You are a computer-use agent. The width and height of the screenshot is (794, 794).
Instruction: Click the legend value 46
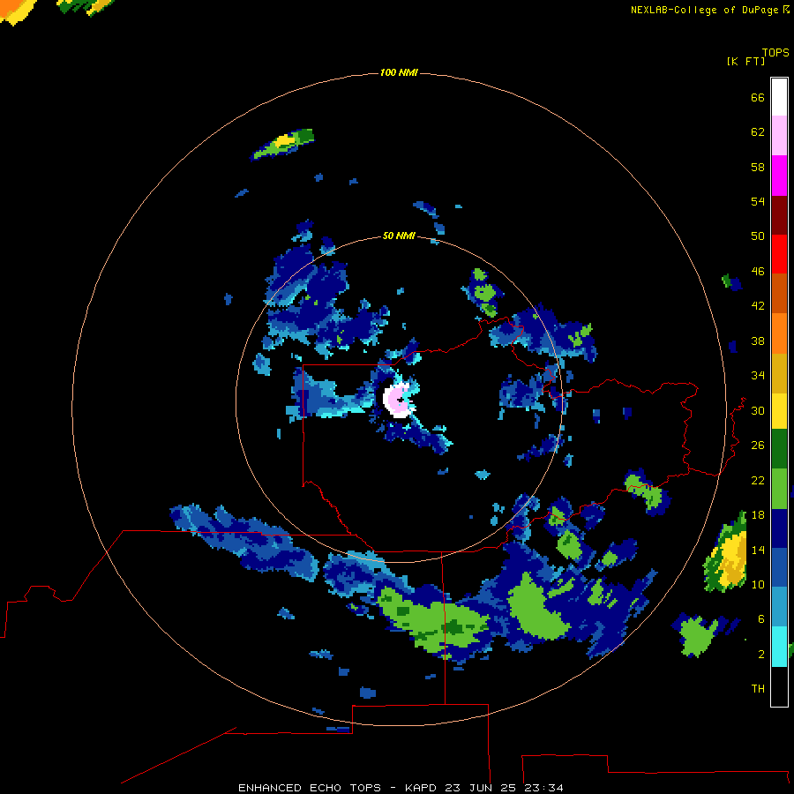coord(758,272)
